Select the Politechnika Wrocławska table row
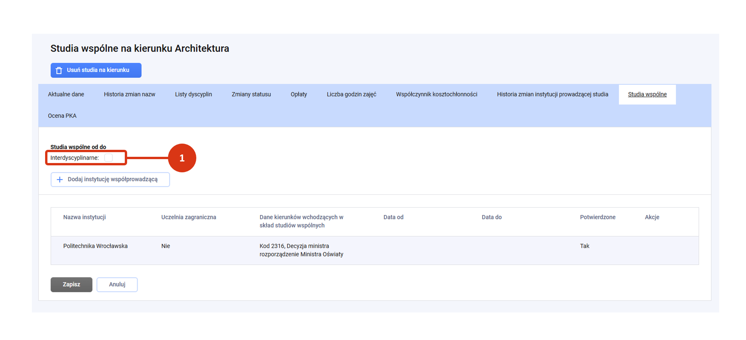The width and height of the screenshot is (746, 340). 375,250
